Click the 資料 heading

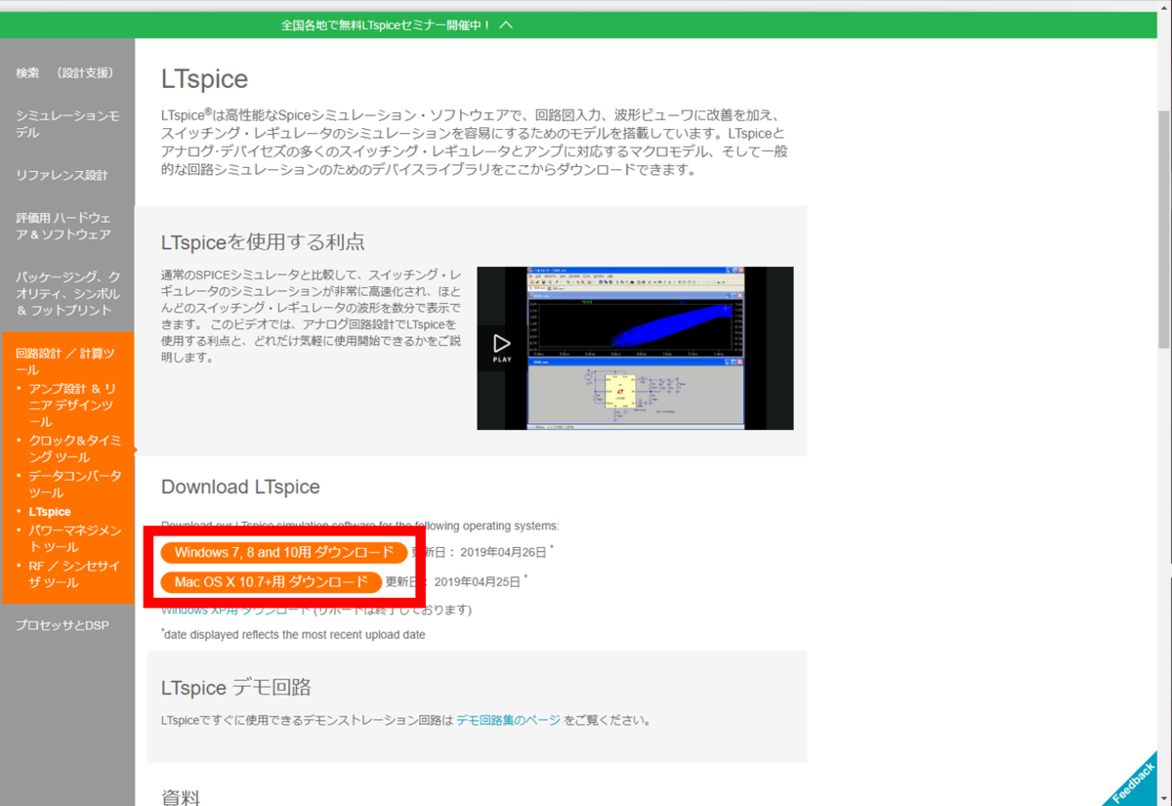coord(181,796)
